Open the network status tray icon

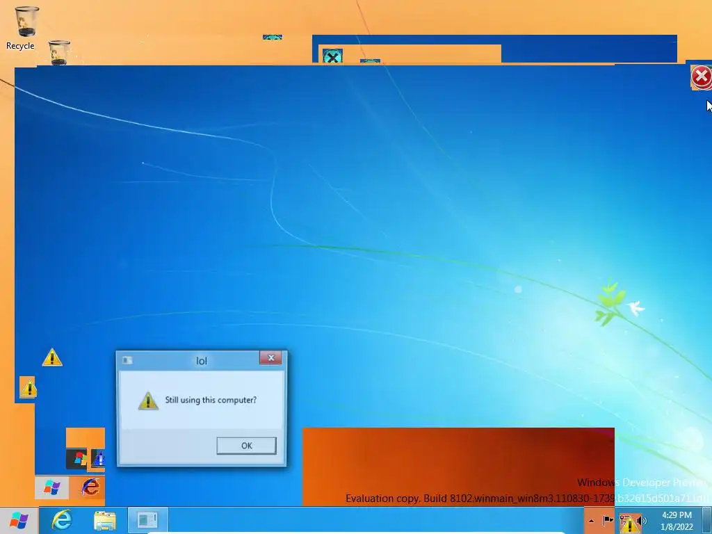coord(625,520)
